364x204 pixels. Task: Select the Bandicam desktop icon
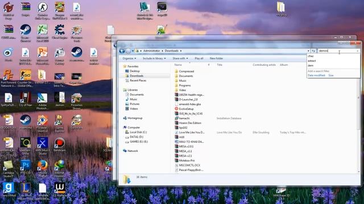click(59, 144)
